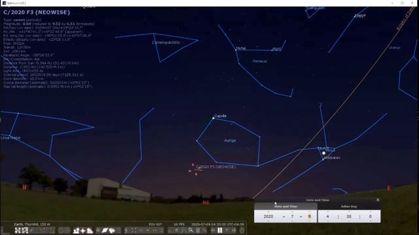Toggle constellation lines in bottom toolbar
Screen dimensions: 419x235
pyautogui.click(x=18, y=230)
